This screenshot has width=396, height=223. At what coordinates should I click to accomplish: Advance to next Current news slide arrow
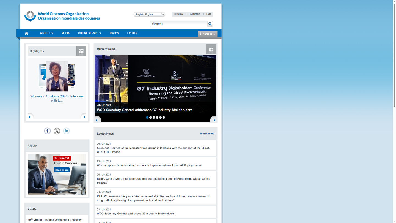pos(214,120)
